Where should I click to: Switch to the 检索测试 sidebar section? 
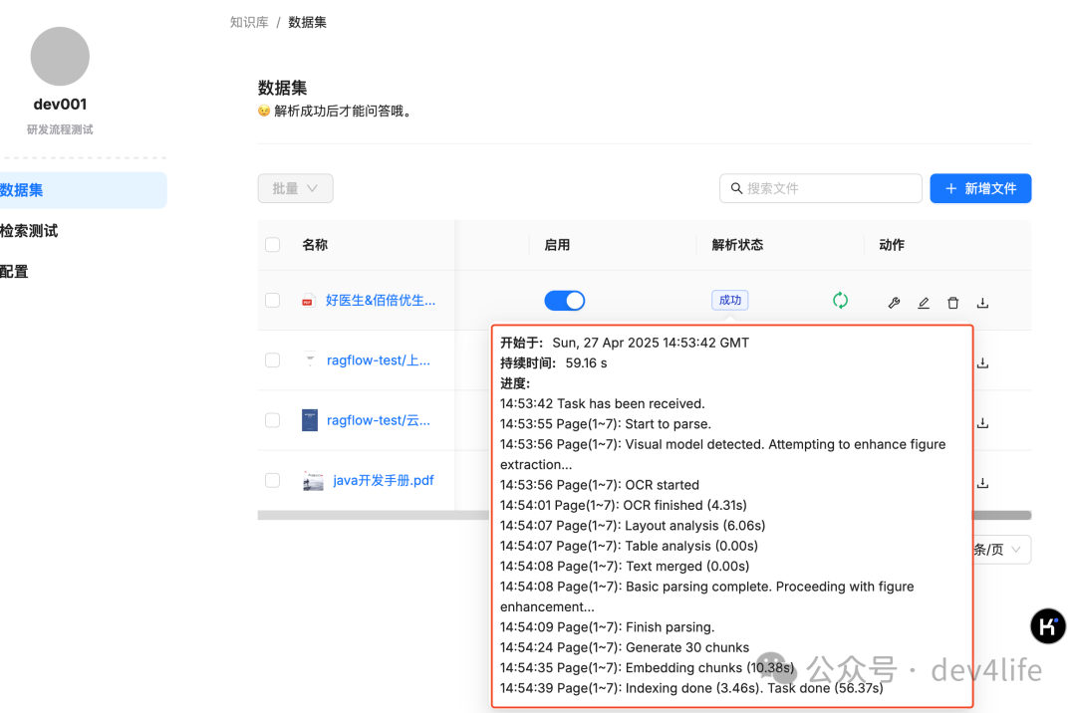(30, 230)
